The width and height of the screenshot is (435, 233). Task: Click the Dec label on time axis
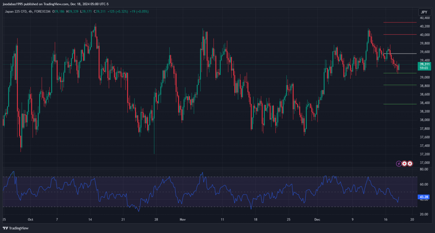pos(318,220)
